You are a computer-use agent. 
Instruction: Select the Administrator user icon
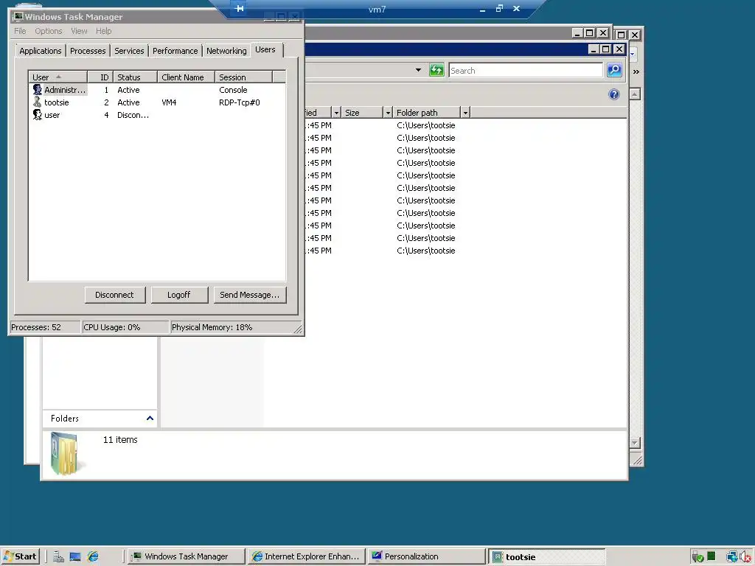[37, 89]
